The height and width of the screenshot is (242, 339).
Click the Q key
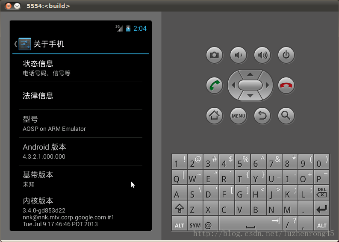point(180,177)
